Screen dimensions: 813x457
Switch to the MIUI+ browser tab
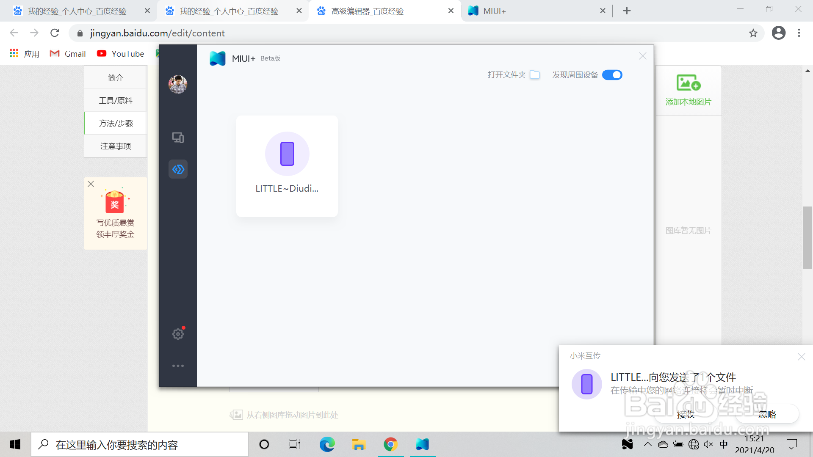(495, 11)
